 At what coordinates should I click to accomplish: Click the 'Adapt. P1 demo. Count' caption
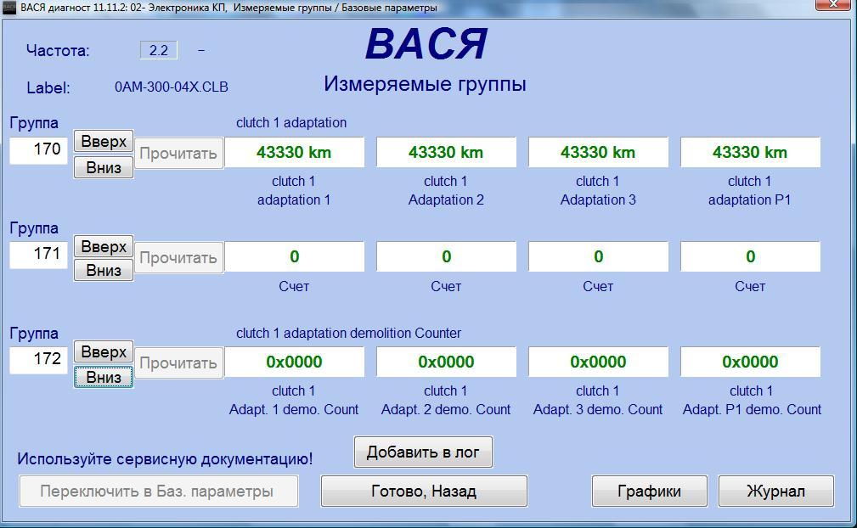[752, 409]
